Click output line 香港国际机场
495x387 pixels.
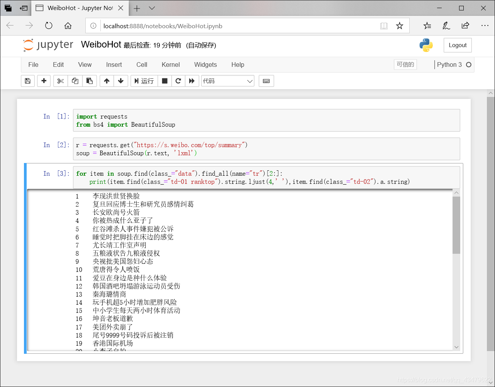[113, 343]
